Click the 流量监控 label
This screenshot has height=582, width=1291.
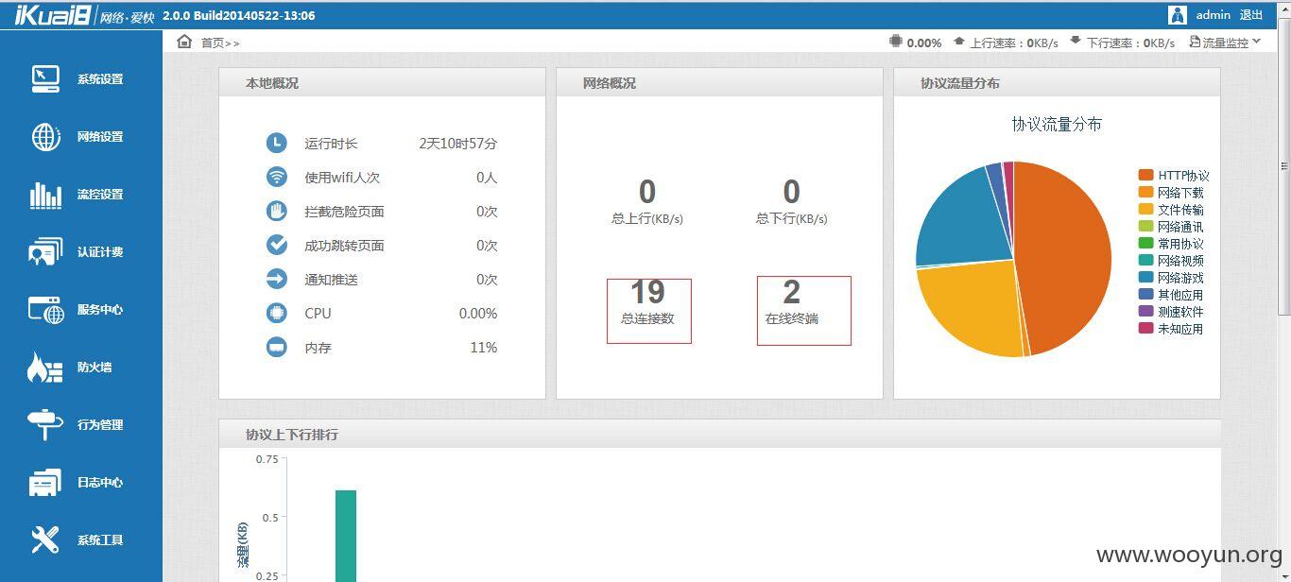tap(1226, 43)
